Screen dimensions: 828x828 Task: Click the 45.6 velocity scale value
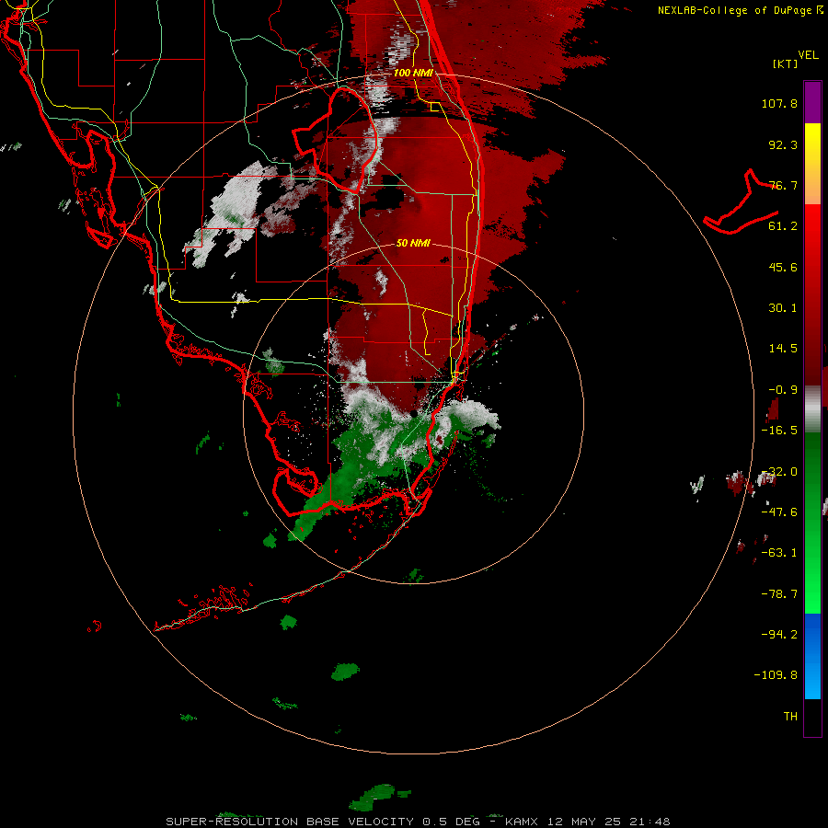coord(783,267)
